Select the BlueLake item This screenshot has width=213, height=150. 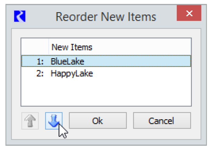[x=68, y=61]
